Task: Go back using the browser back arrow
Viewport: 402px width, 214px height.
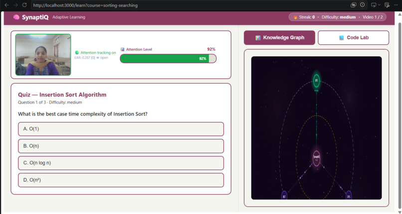Action: pos(7,5)
